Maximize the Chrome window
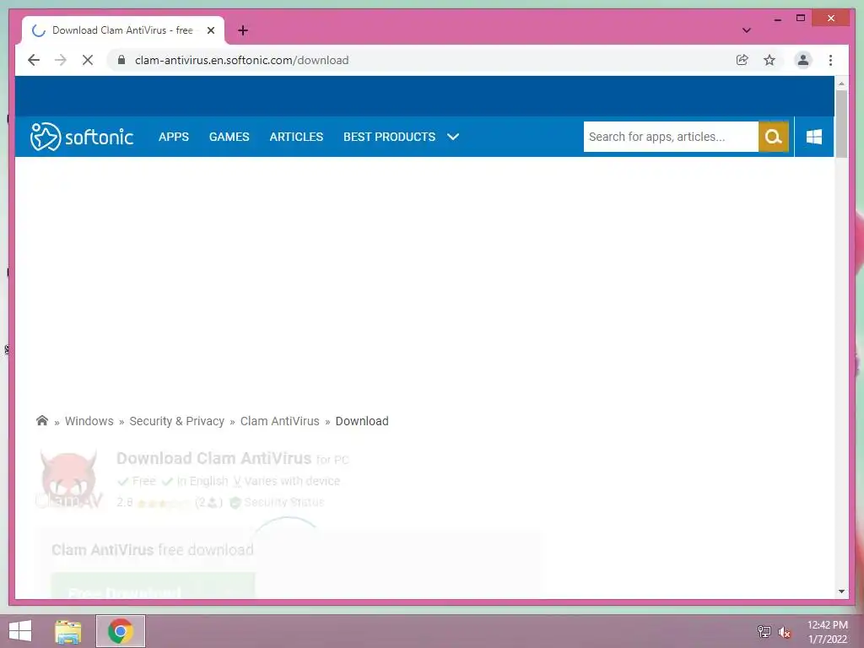 (801, 19)
